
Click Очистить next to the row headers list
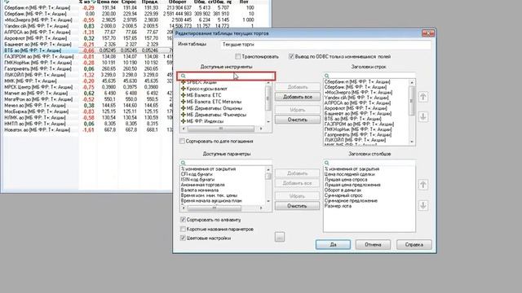298,120
